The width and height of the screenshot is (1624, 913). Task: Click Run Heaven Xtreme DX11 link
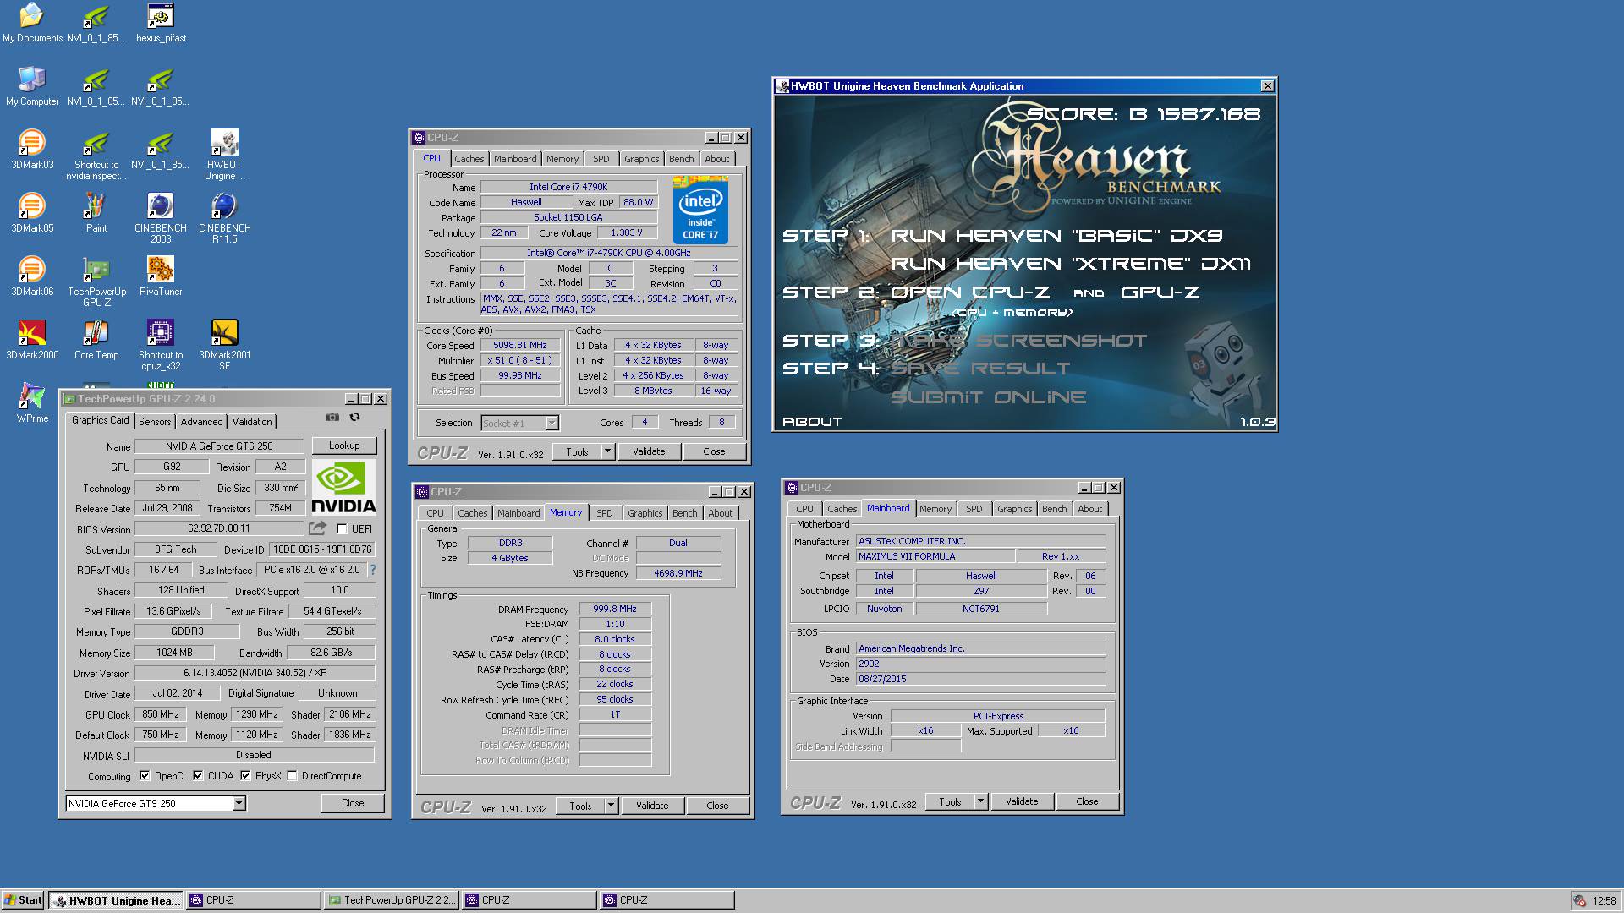(1071, 264)
